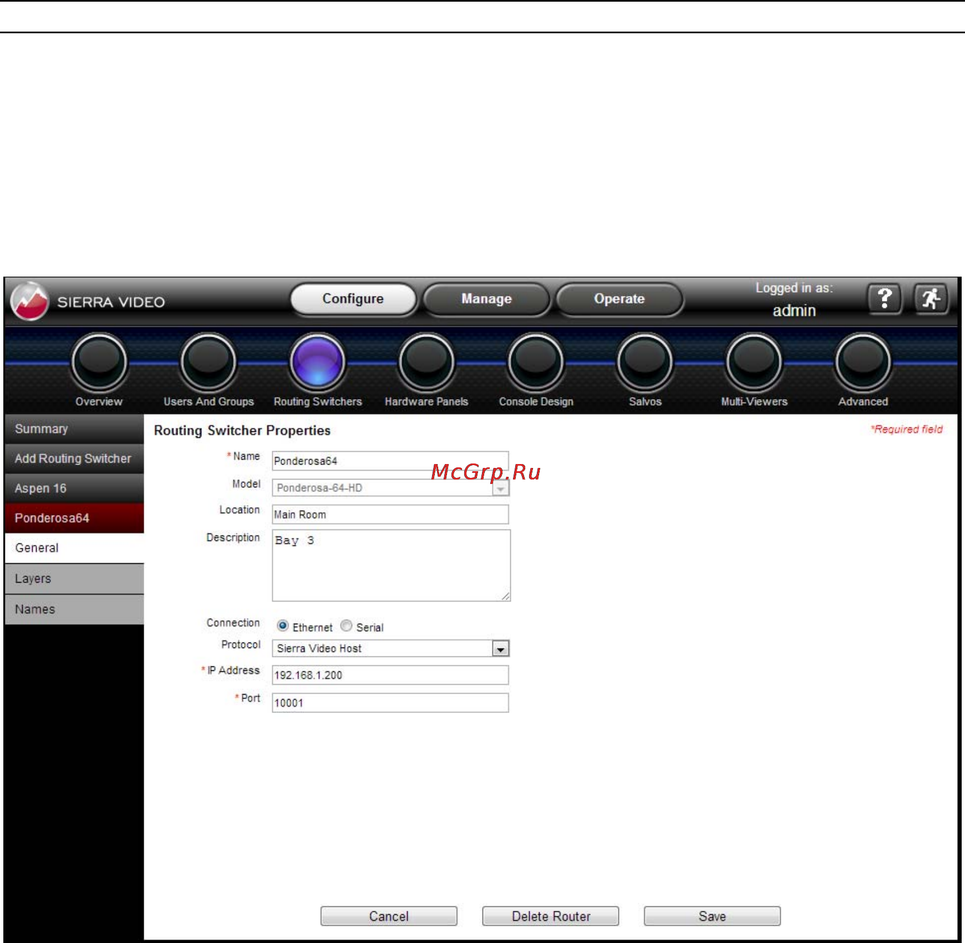Select the Salvos round button

[645, 362]
